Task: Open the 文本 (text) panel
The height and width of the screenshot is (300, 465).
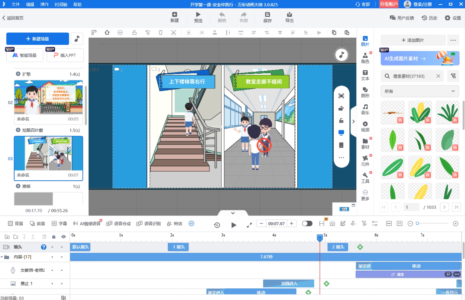Action: pos(365,75)
